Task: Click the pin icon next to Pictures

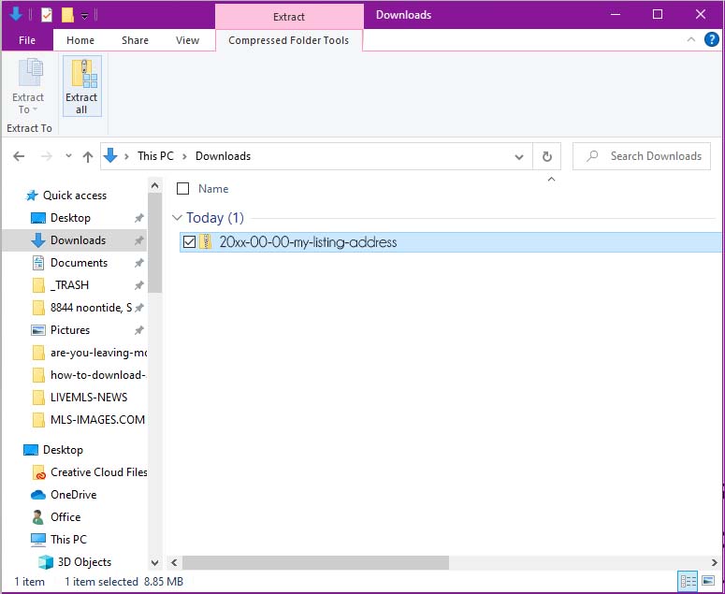Action: pyautogui.click(x=138, y=330)
